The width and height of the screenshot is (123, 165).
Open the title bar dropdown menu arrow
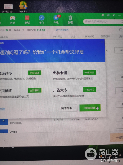(x=114, y=15)
